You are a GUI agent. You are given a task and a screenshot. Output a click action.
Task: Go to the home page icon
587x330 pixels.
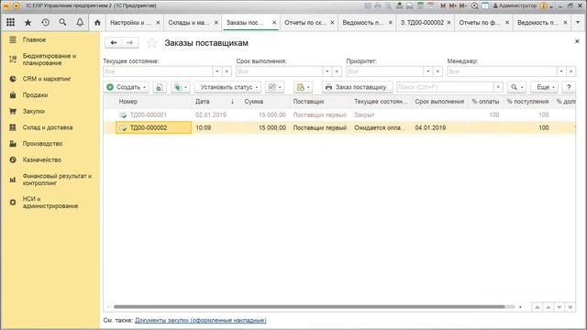(x=97, y=22)
